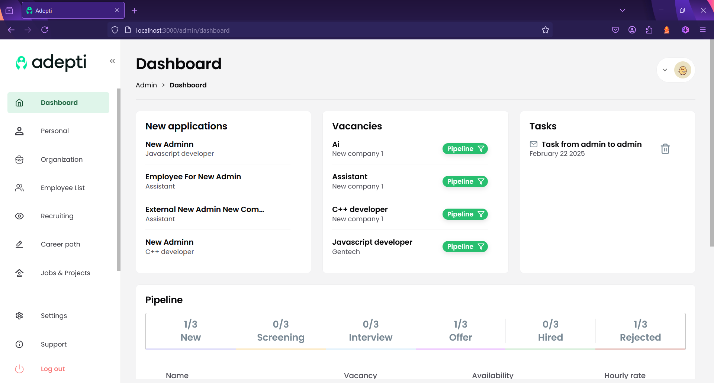Open the Support info icon in the sidebar
Screen dimensions: 714x383
click(19, 344)
